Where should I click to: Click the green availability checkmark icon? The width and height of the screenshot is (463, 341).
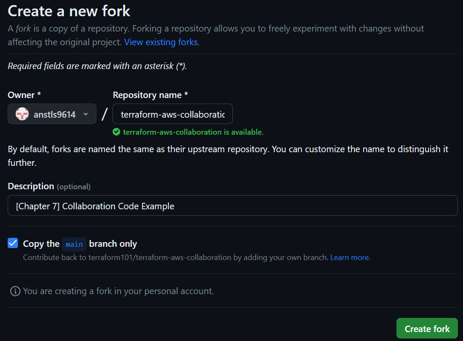[116, 132]
